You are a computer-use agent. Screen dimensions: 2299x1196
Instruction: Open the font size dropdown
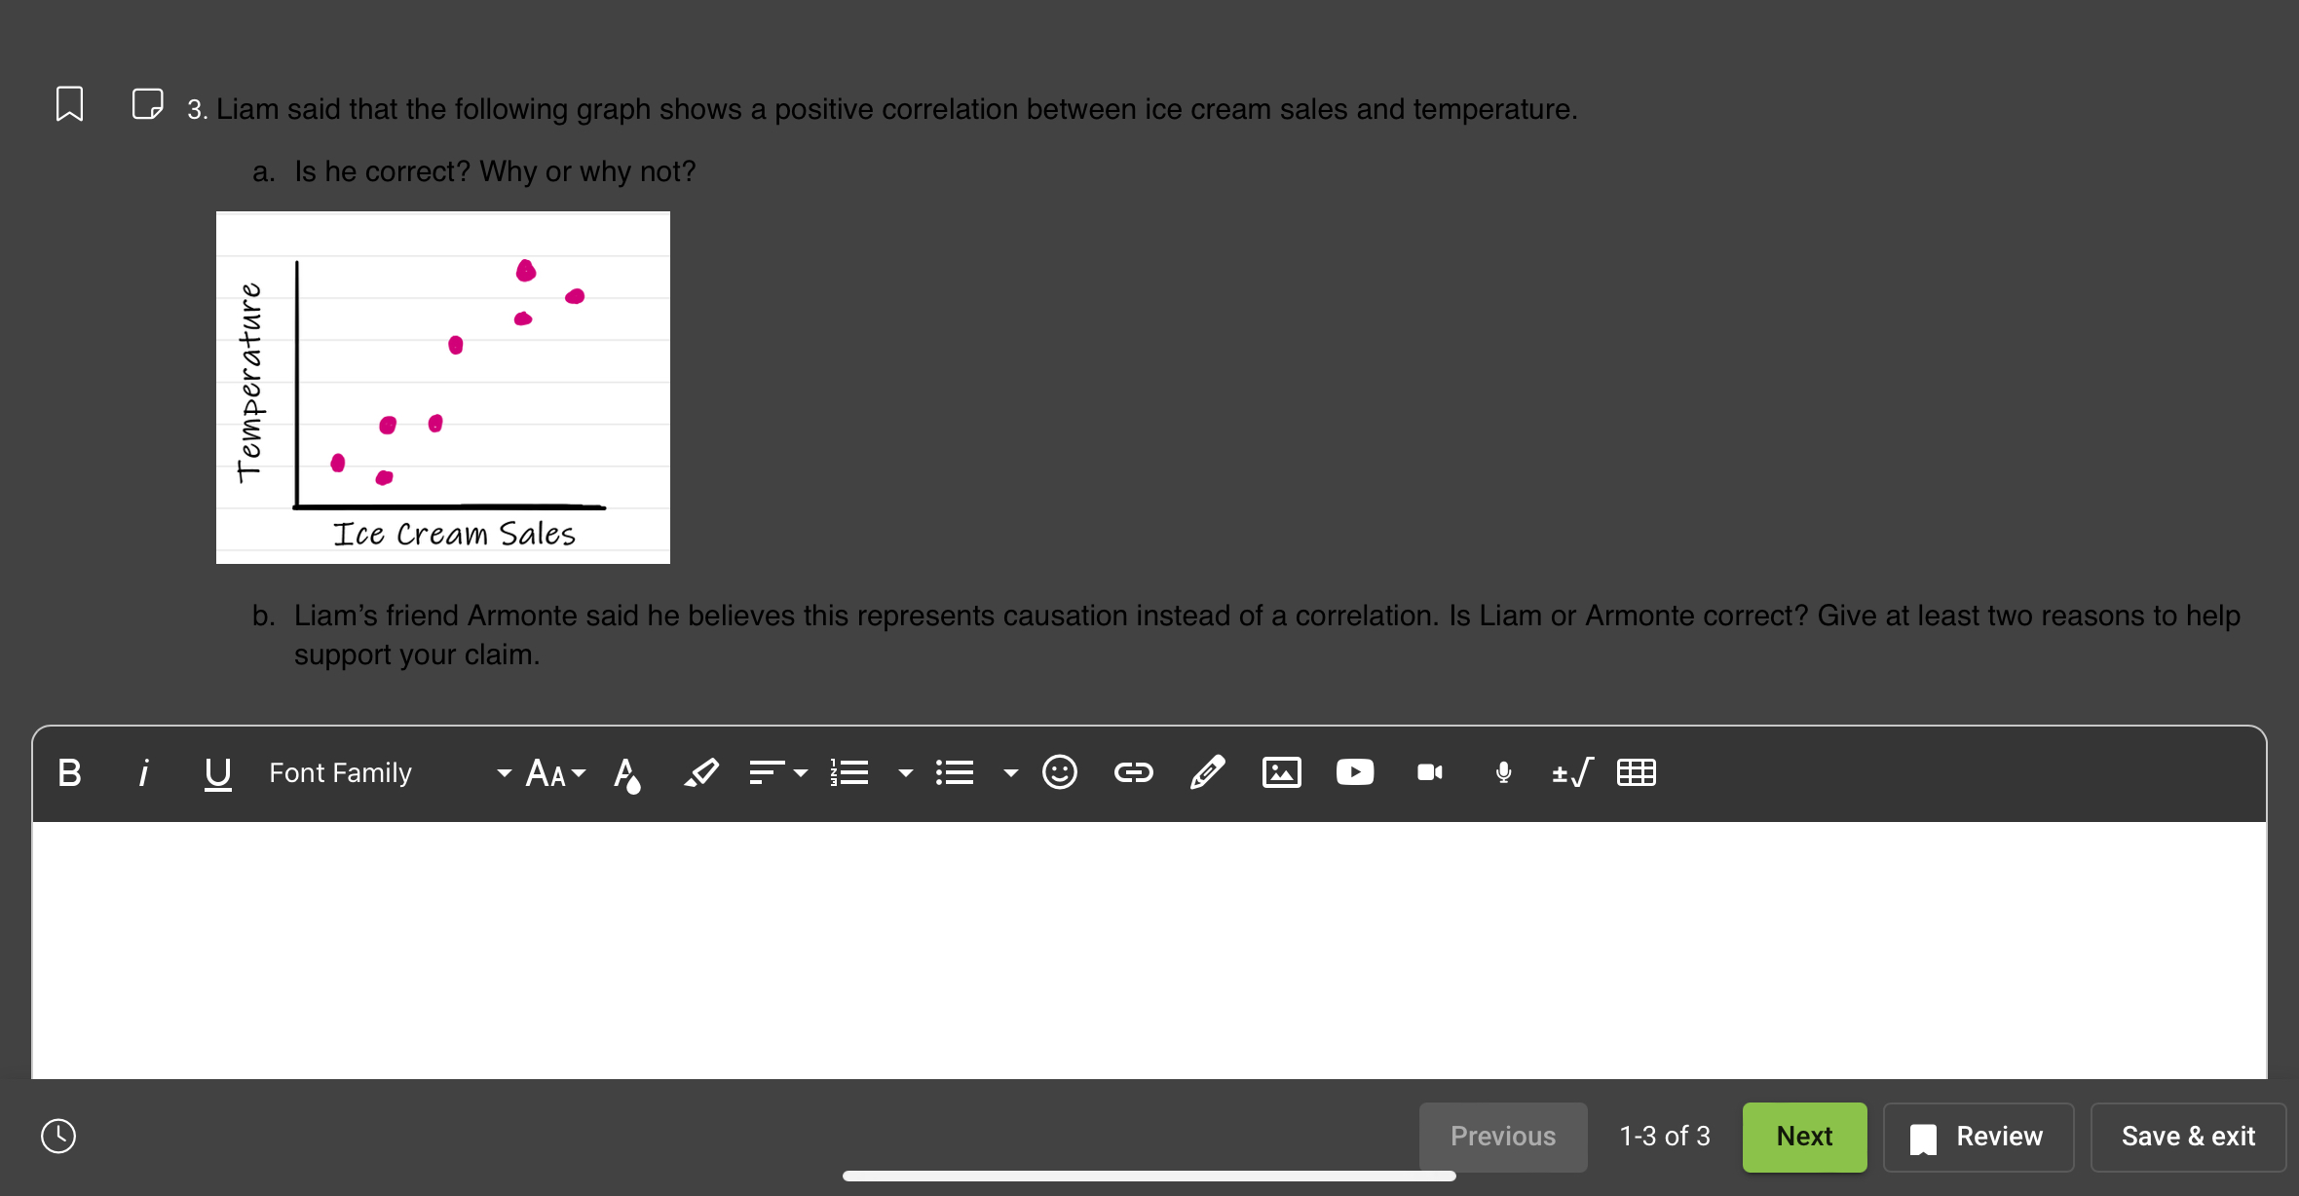tap(555, 773)
